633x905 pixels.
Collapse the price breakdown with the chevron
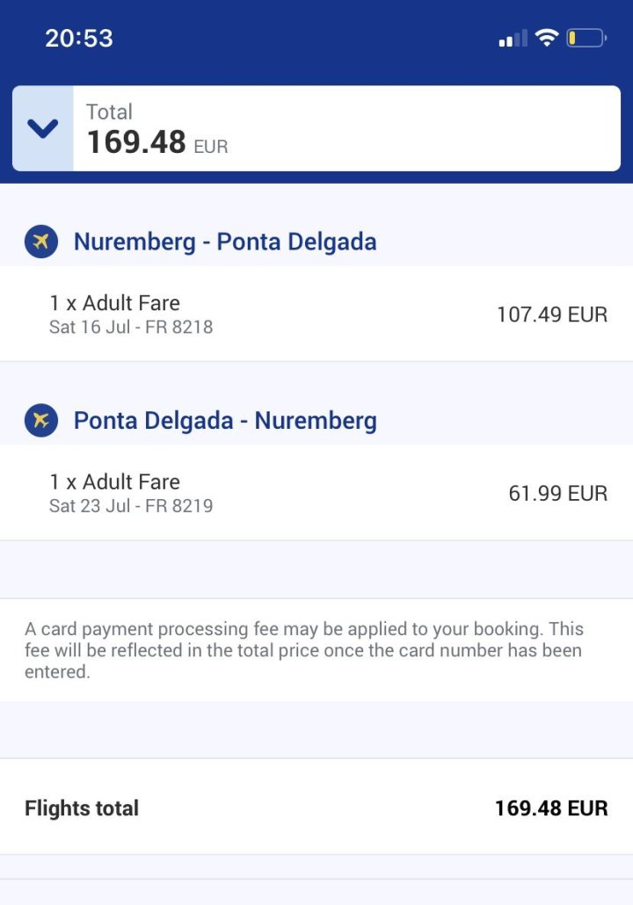(x=42, y=129)
